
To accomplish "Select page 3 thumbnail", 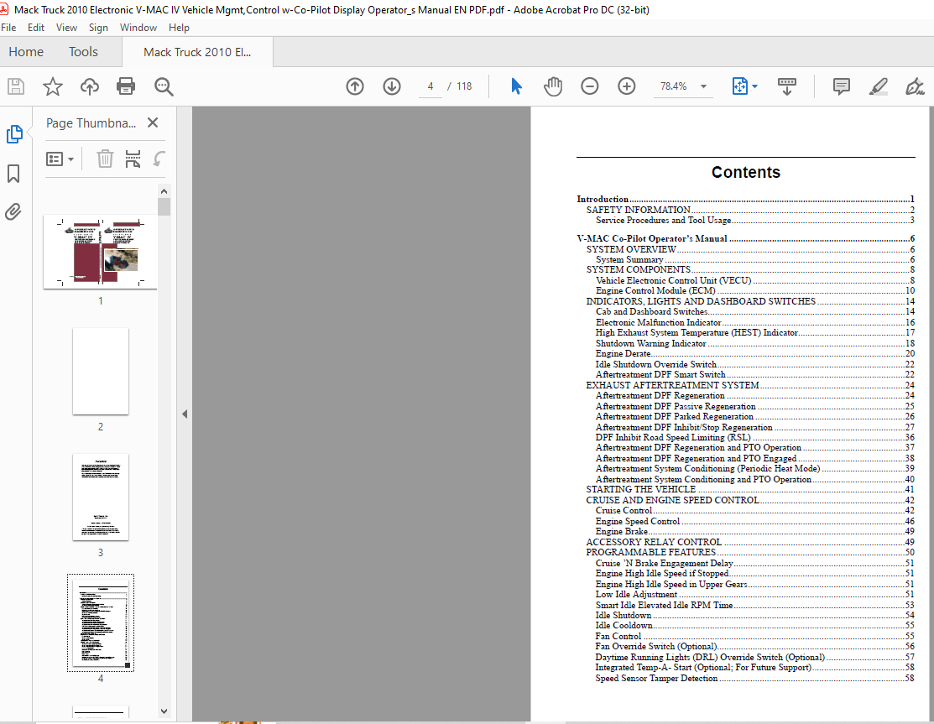I will pyautogui.click(x=101, y=497).
